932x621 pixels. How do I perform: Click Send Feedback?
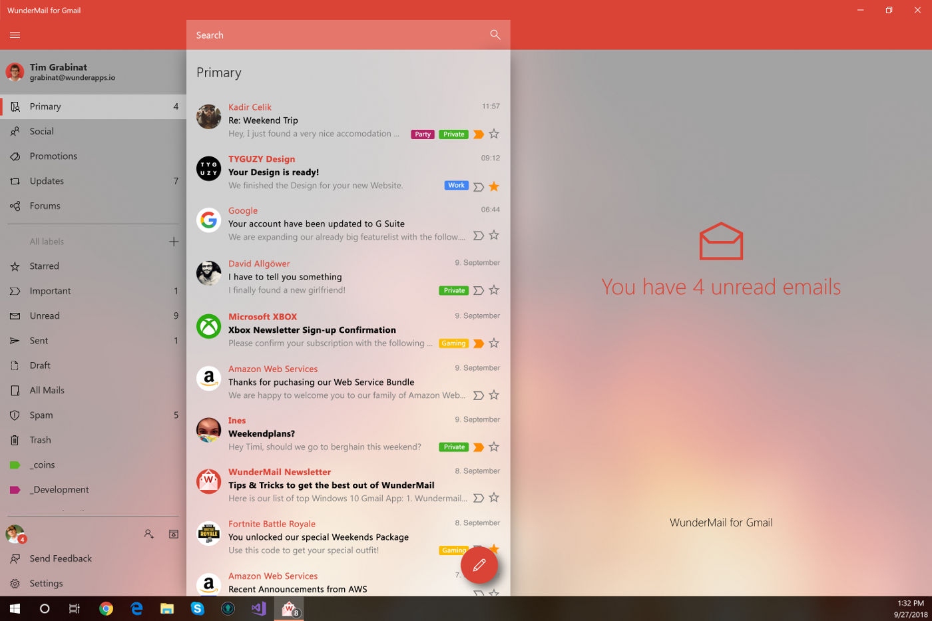tap(93, 558)
